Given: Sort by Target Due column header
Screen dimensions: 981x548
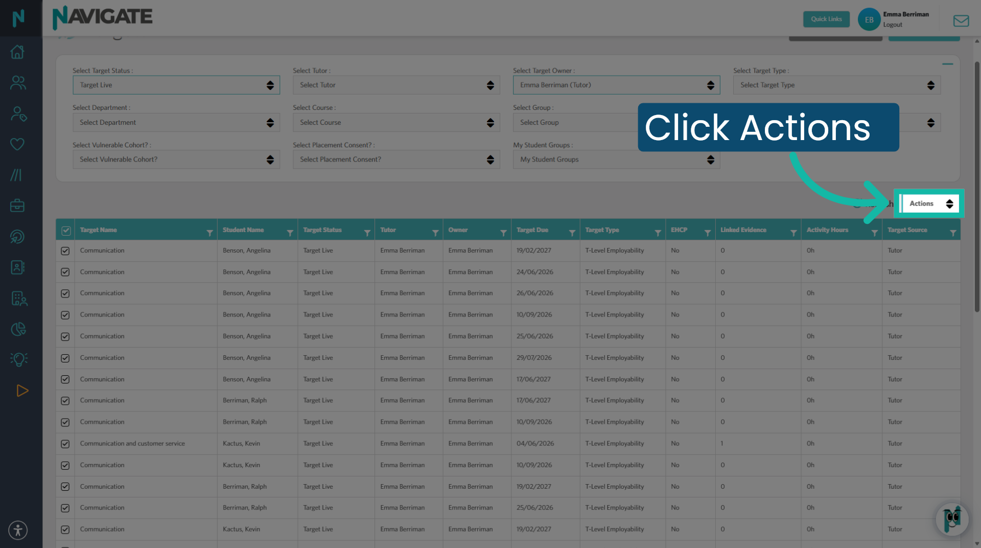Looking at the screenshot, I should tap(532, 230).
